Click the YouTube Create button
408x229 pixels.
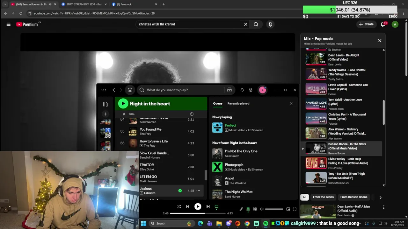click(366, 24)
